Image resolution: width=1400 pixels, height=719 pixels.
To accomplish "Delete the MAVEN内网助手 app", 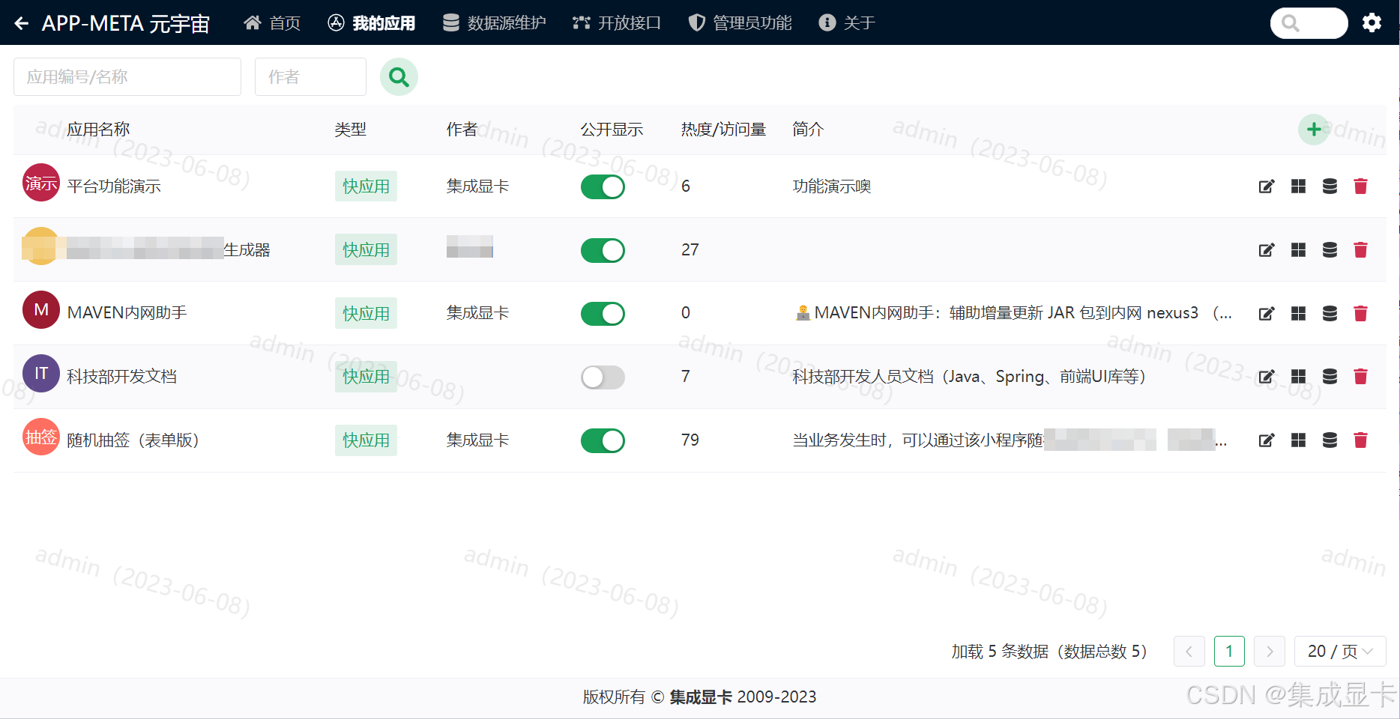I will [1361, 313].
